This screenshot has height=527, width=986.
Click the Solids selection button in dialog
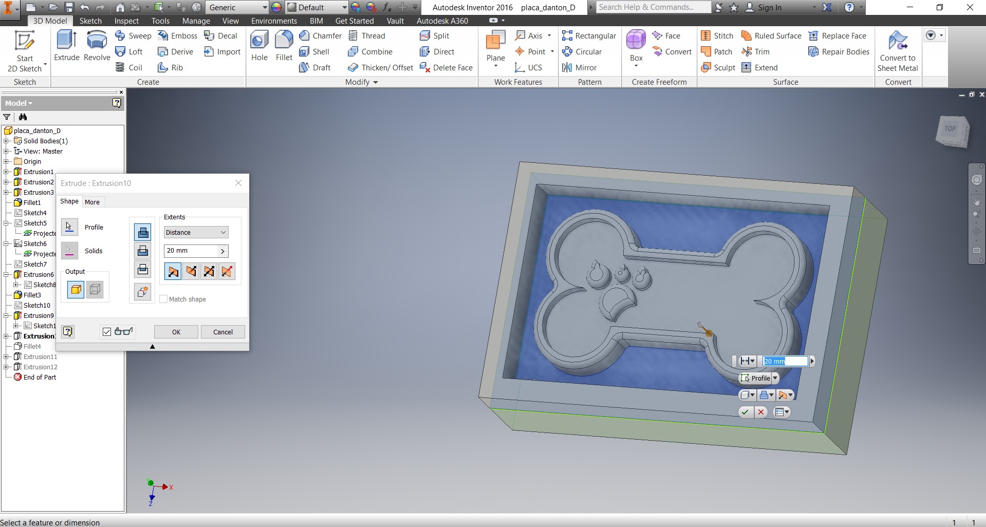coord(69,251)
